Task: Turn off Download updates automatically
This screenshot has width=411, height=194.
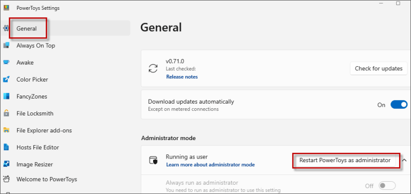Action: coord(399,105)
